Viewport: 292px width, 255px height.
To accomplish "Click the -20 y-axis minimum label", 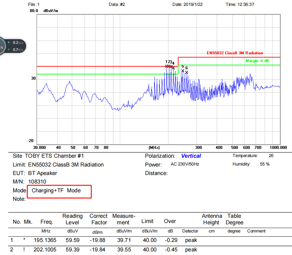I will pos(31,141).
